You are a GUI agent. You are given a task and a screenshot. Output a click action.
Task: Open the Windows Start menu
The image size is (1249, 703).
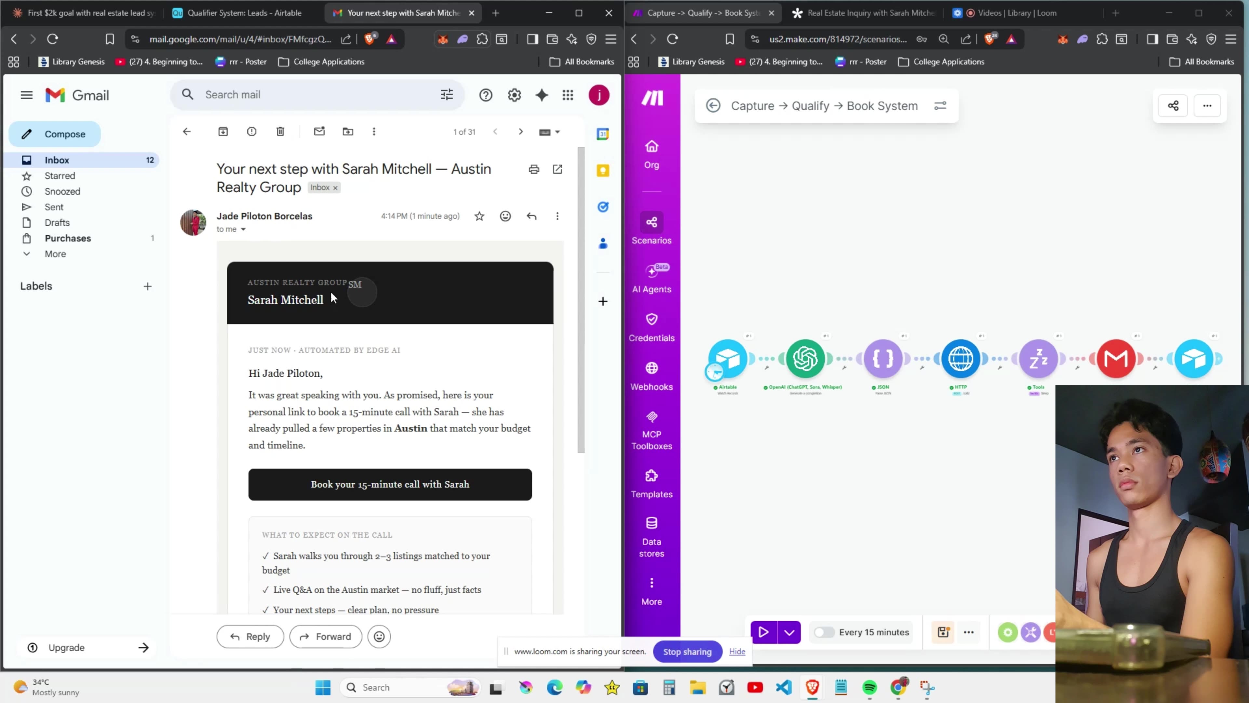tap(323, 687)
